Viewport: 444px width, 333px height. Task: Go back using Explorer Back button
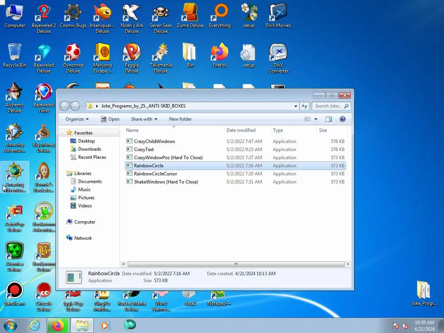pyautogui.click(x=65, y=106)
